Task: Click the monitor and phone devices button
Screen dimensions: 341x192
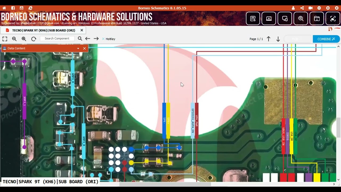Action: tap(285, 19)
